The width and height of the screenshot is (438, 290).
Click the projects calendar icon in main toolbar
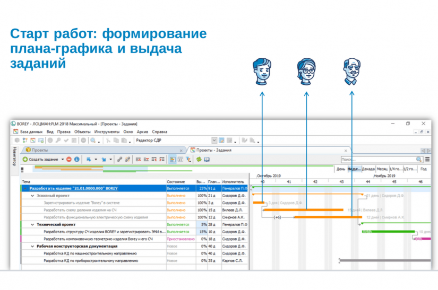click(33, 140)
